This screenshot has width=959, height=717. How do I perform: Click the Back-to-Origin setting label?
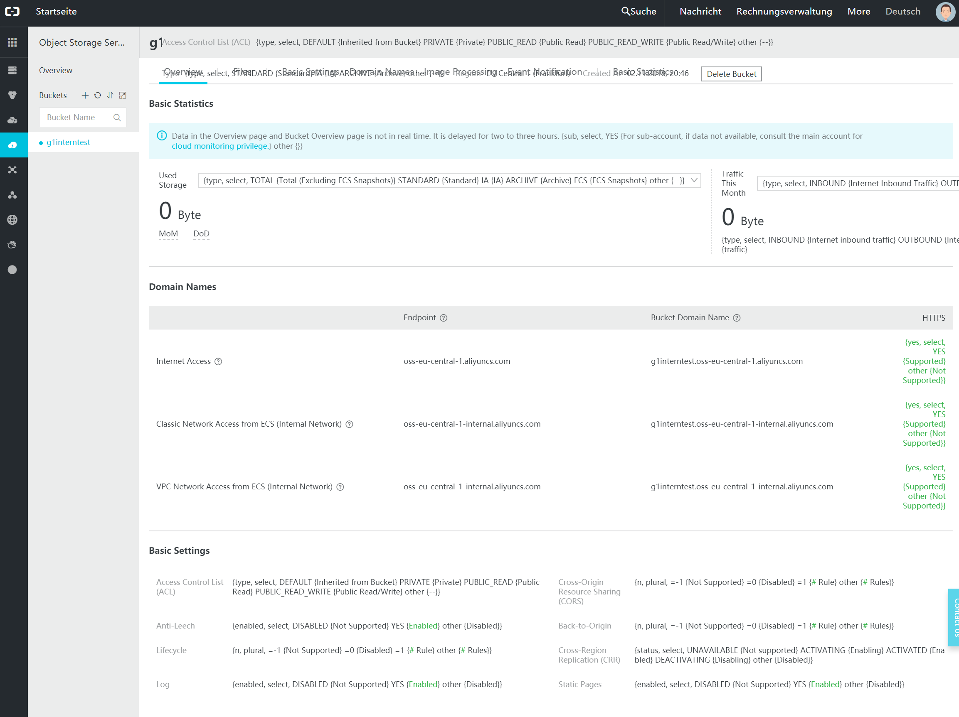[584, 626]
